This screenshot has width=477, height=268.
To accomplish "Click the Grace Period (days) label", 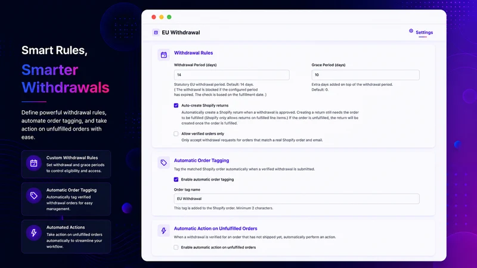I will click(x=329, y=65).
